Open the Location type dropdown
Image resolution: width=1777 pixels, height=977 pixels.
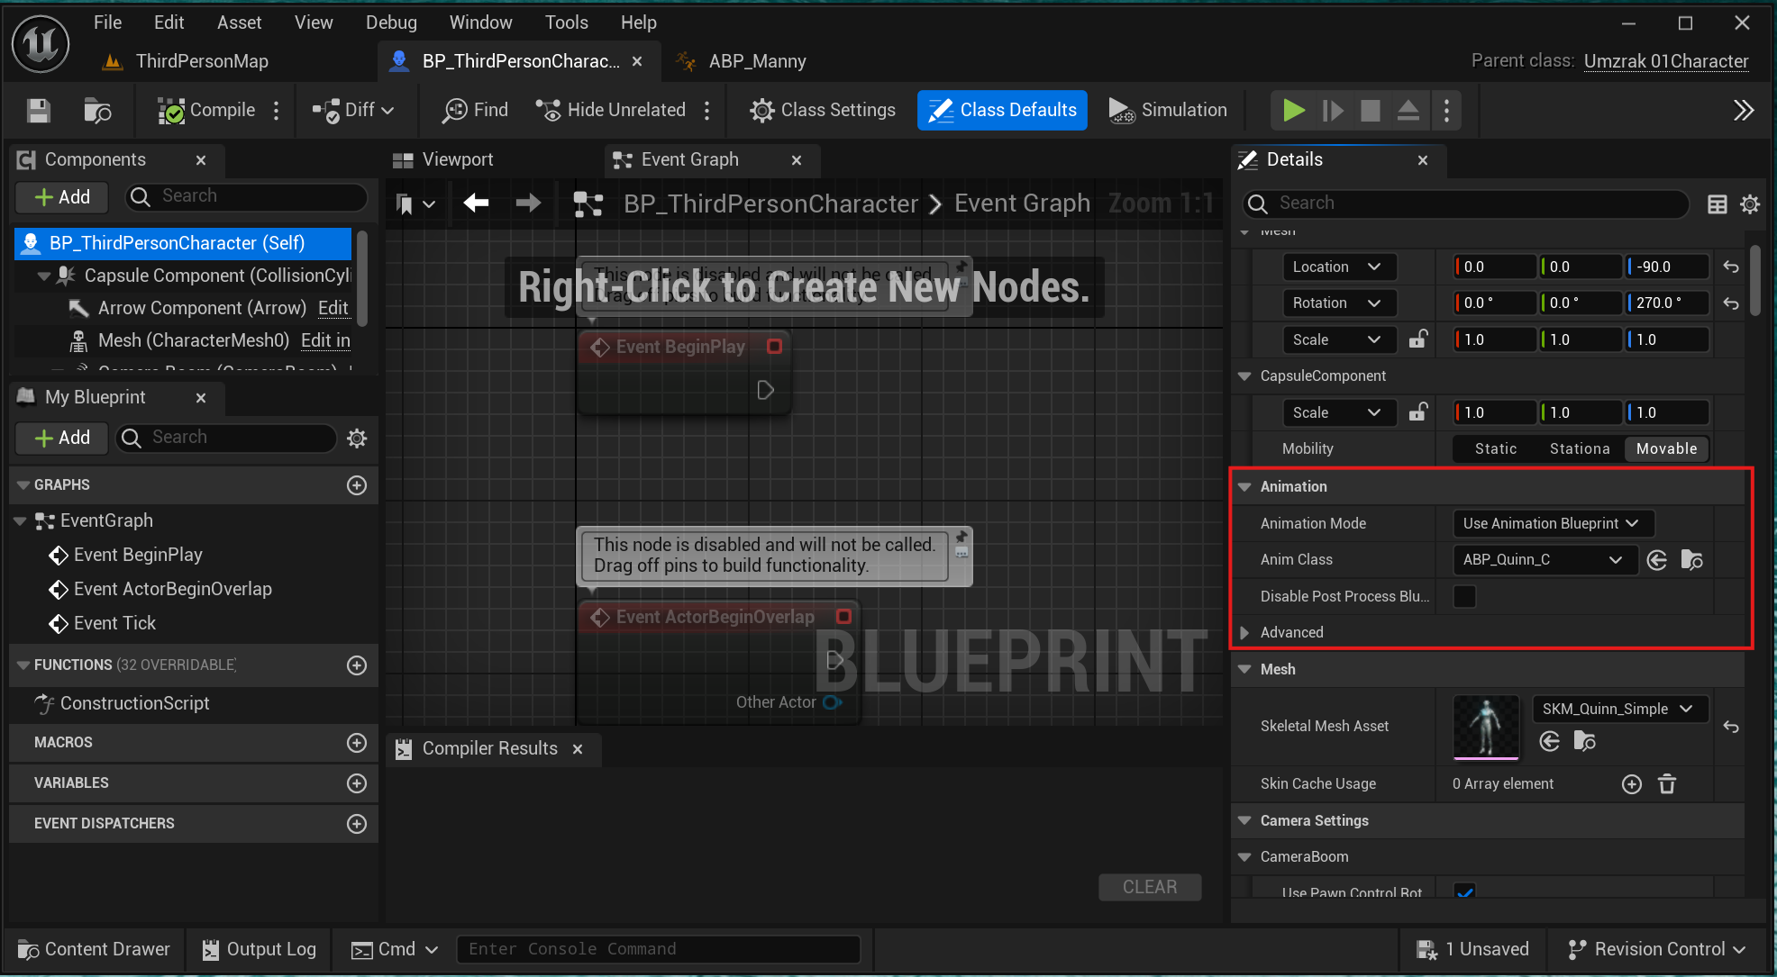(1338, 267)
